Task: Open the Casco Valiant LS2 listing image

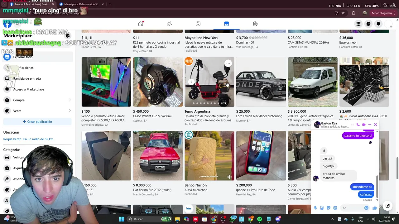Action: [x=158, y=82]
